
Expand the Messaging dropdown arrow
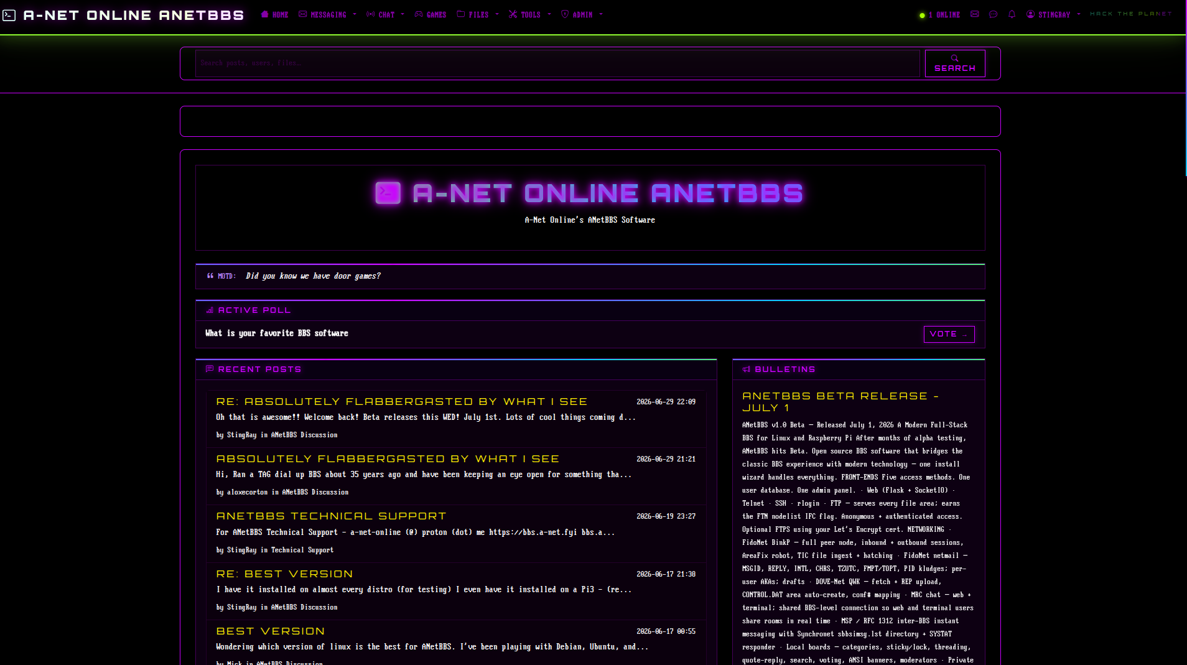pyautogui.click(x=355, y=14)
